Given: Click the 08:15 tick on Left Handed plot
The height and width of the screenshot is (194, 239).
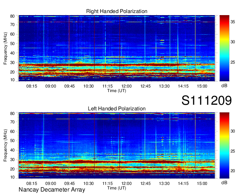Looking at the screenshot, I should pyautogui.click(x=32, y=183).
